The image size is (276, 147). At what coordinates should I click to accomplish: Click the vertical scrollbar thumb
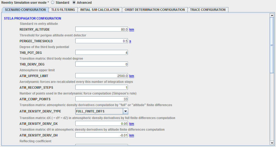pyautogui.click(x=272, y=45)
